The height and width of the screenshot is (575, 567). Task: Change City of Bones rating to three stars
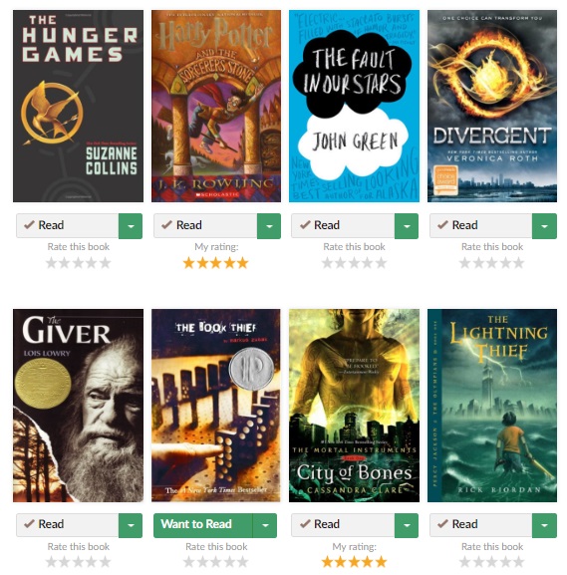[354, 562]
